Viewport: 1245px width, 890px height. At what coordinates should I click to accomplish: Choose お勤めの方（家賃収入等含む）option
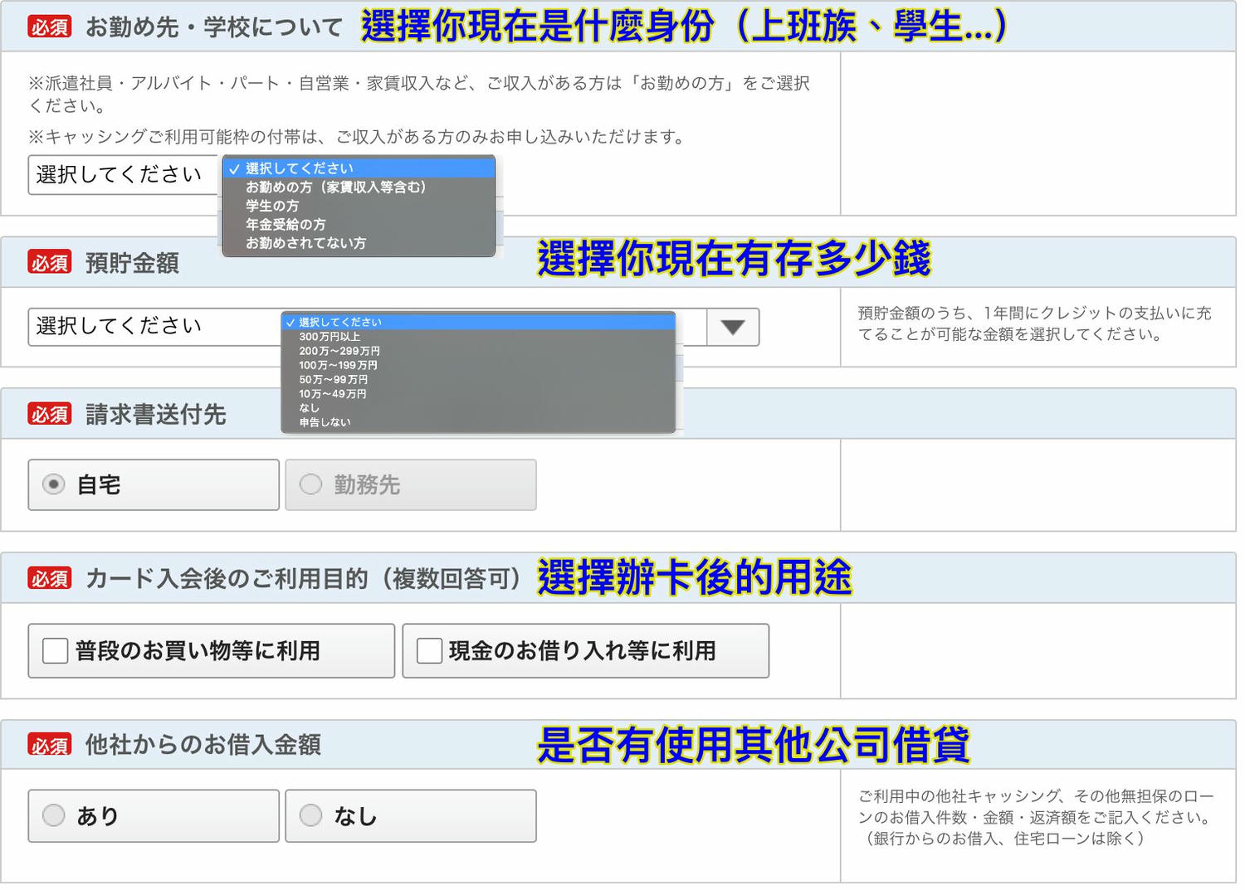coord(335,187)
